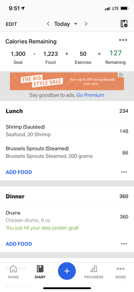
Task: Tap the blue plus add button
Action: 67,271
